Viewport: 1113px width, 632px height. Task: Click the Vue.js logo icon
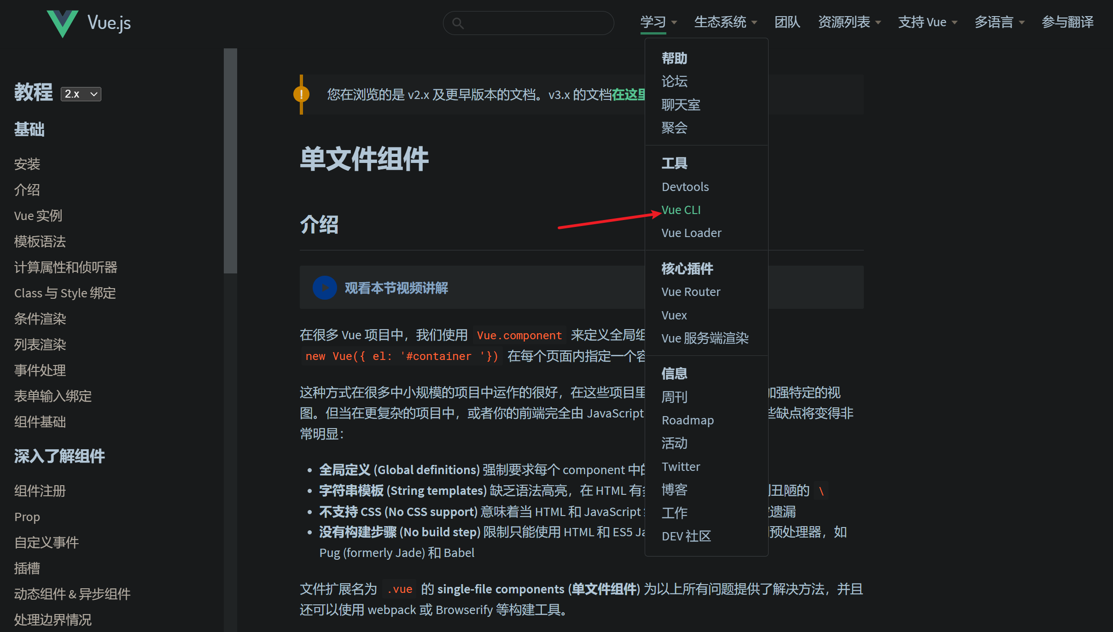pyautogui.click(x=62, y=23)
